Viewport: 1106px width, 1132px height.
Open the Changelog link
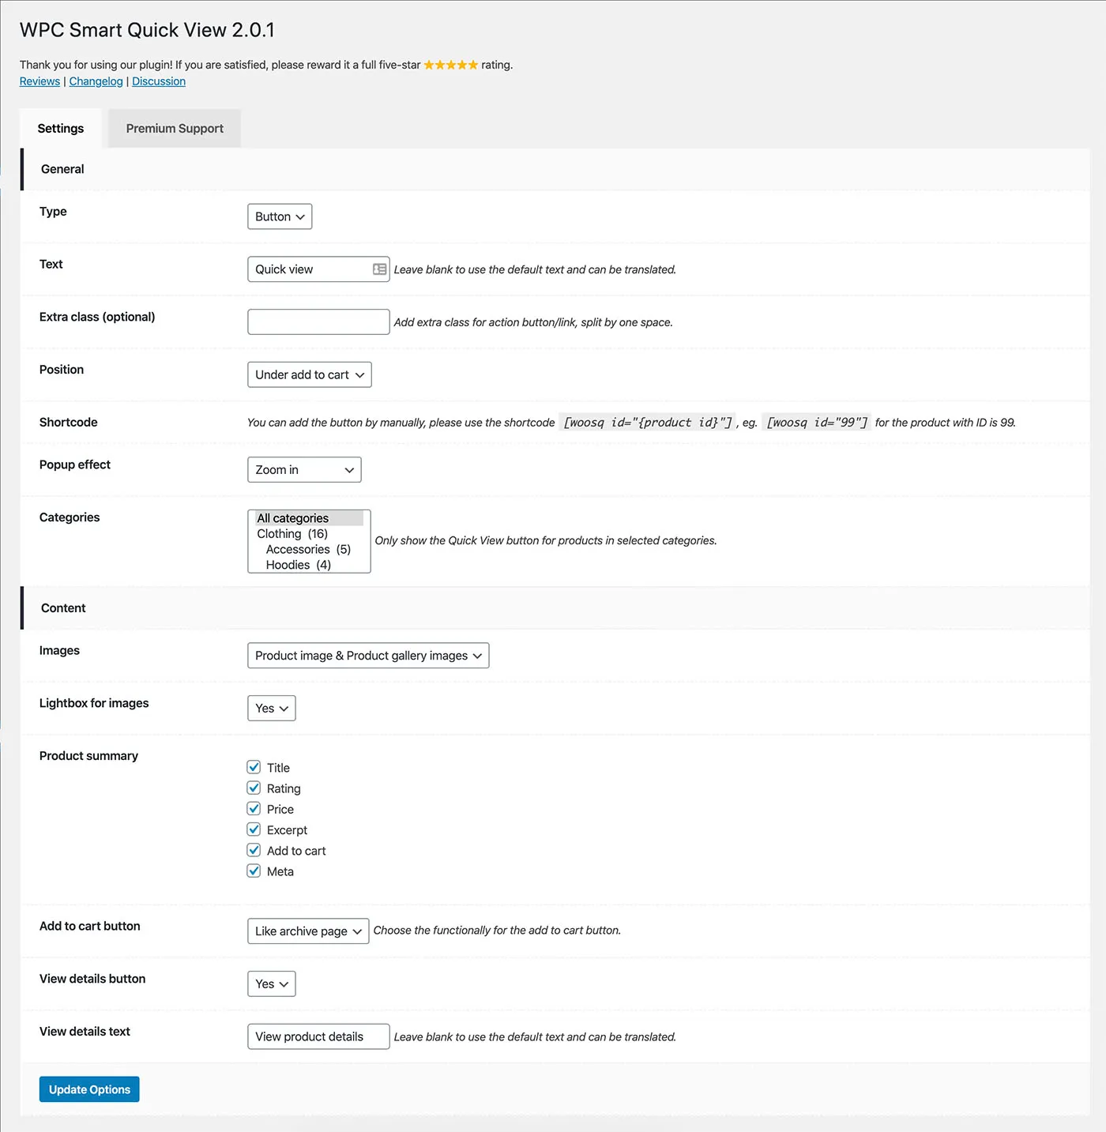[x=96, y=81]
